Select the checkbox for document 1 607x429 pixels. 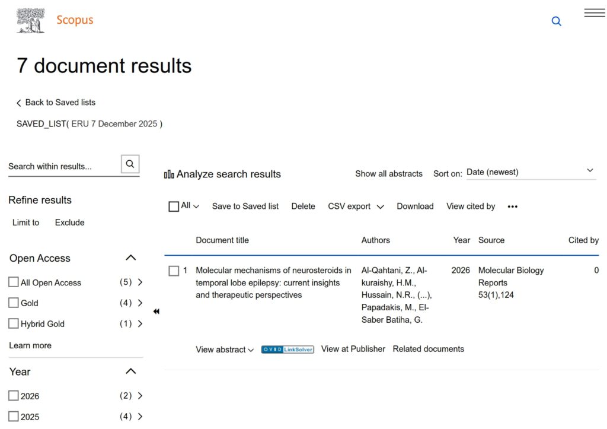tap(174, 271)
